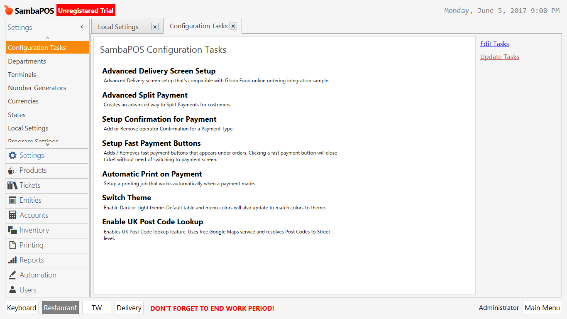
Task: Click the Automation pencil icon
Action: coord(12,275)
